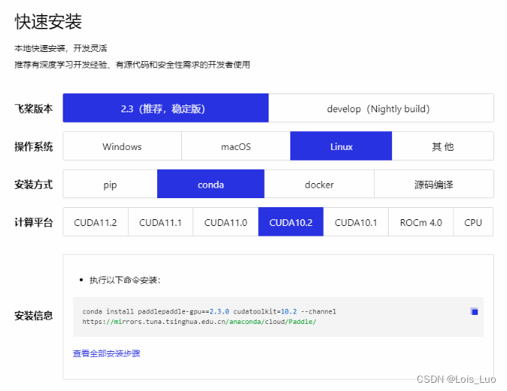This screenshot has width=507, height=391.
Task: Select docker installation method
Action: point(319,184)
